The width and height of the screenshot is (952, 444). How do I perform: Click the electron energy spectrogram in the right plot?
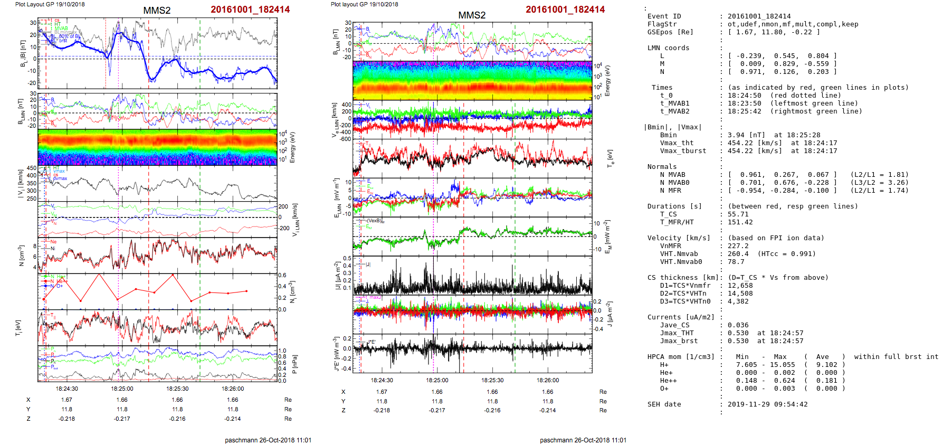(472, 80)
